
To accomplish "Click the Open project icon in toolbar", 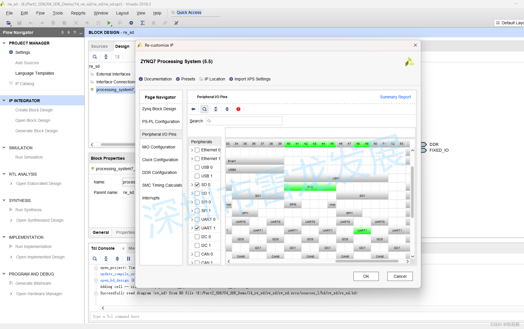I will (x=9, y=23).
